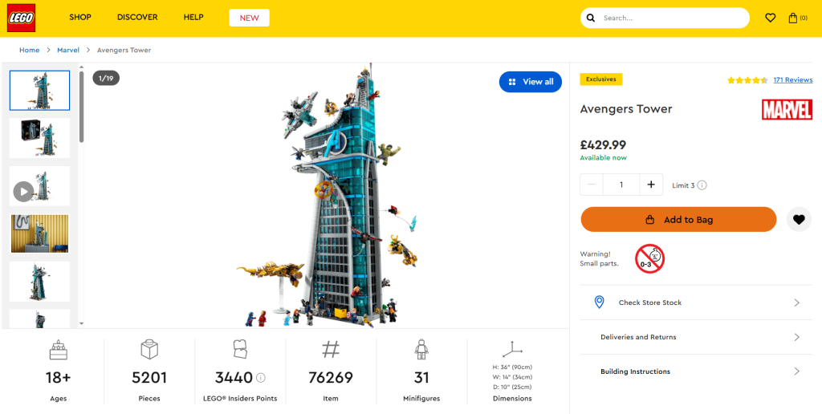Increase quantity with plus button

651,185
